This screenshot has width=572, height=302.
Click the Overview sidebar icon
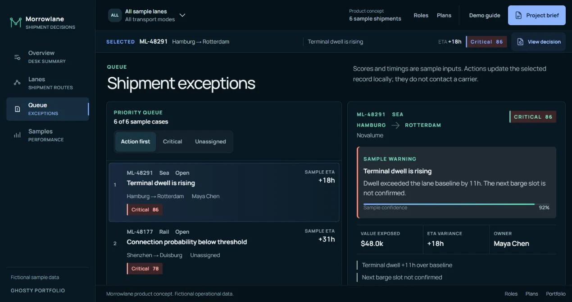[17, 57]
